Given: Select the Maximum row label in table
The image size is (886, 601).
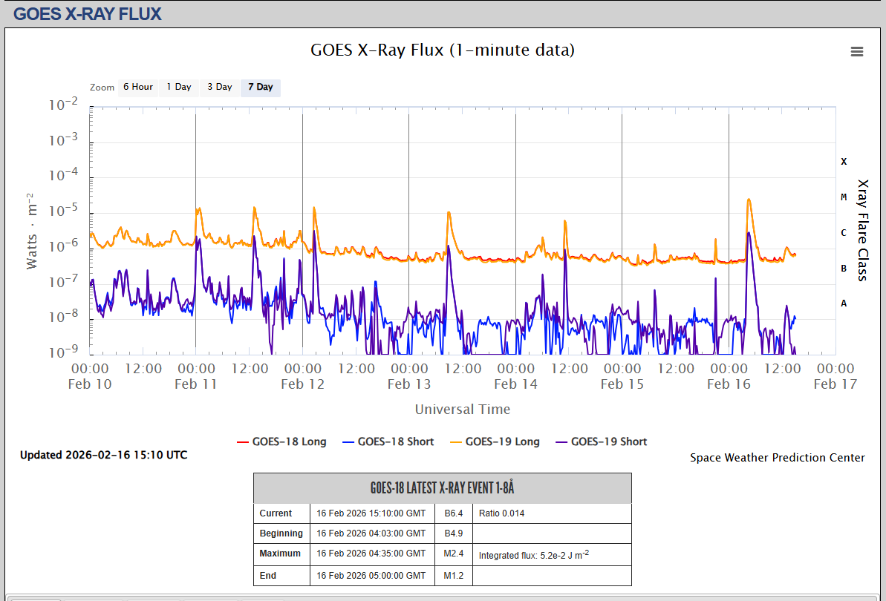Looking at the screenshot, I should pos(280,554).
